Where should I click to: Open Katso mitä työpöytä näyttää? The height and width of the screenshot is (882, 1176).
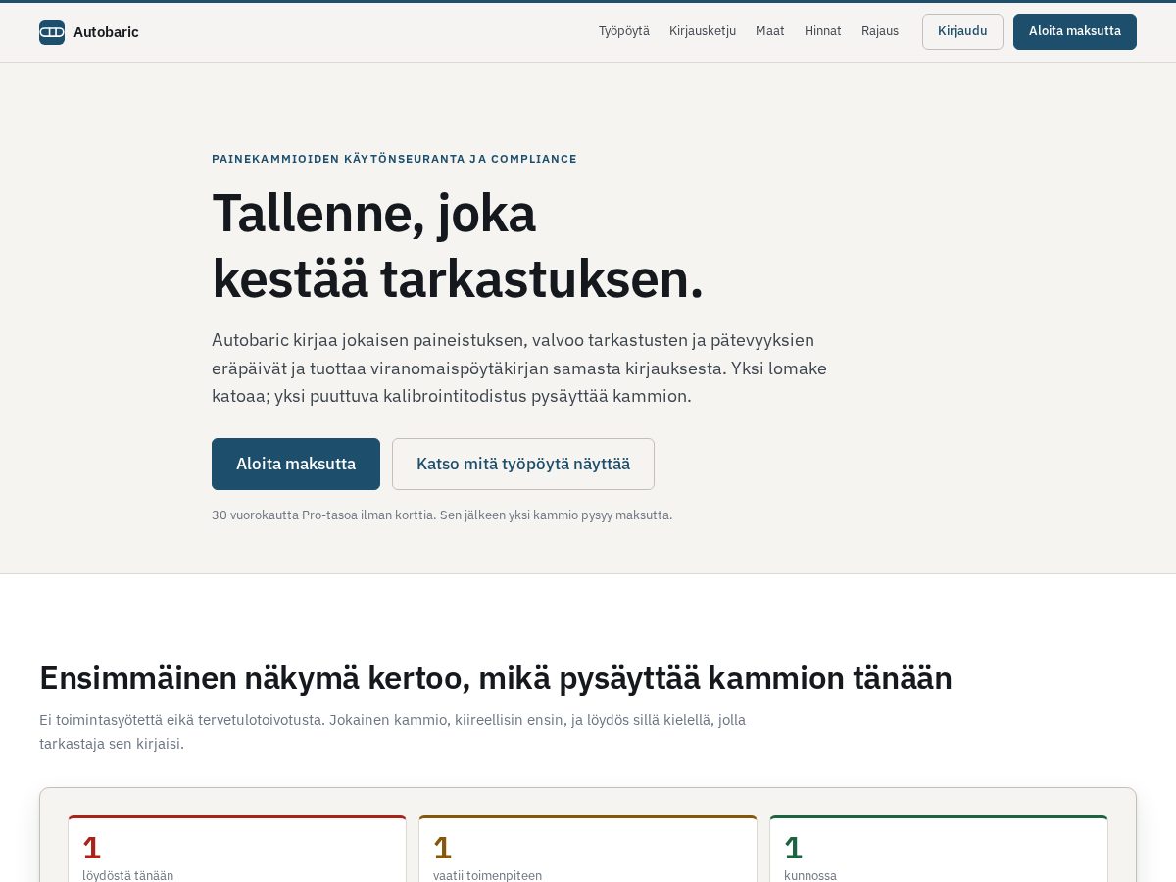[523, 464]
